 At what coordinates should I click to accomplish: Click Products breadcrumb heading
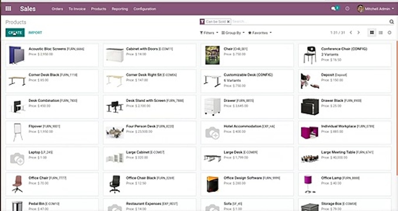pos(16,22)
